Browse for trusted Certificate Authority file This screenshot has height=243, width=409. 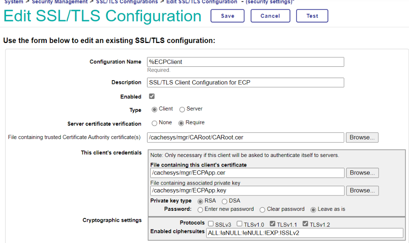point(362,137)
